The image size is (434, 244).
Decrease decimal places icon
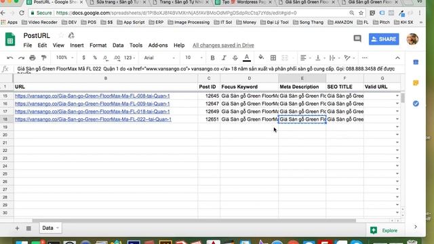(x=106, y=58)
